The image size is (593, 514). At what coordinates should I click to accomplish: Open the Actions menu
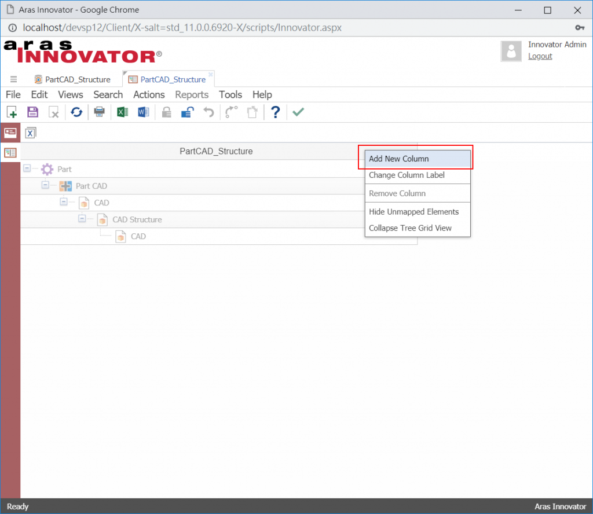[x=149, y=94]
